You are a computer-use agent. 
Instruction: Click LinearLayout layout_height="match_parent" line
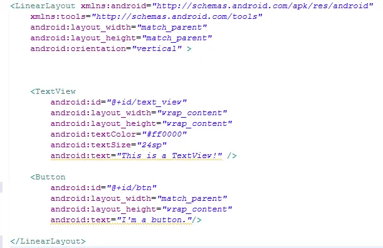[121, 38]
